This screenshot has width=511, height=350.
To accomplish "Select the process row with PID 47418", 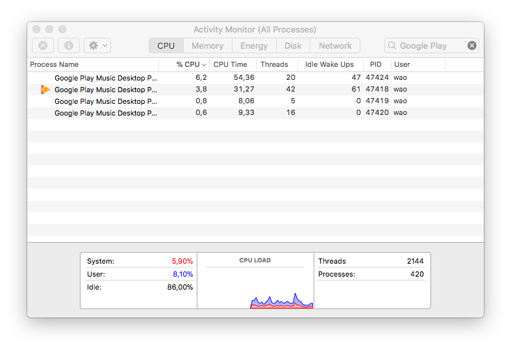I will click(x=256, y=90).
